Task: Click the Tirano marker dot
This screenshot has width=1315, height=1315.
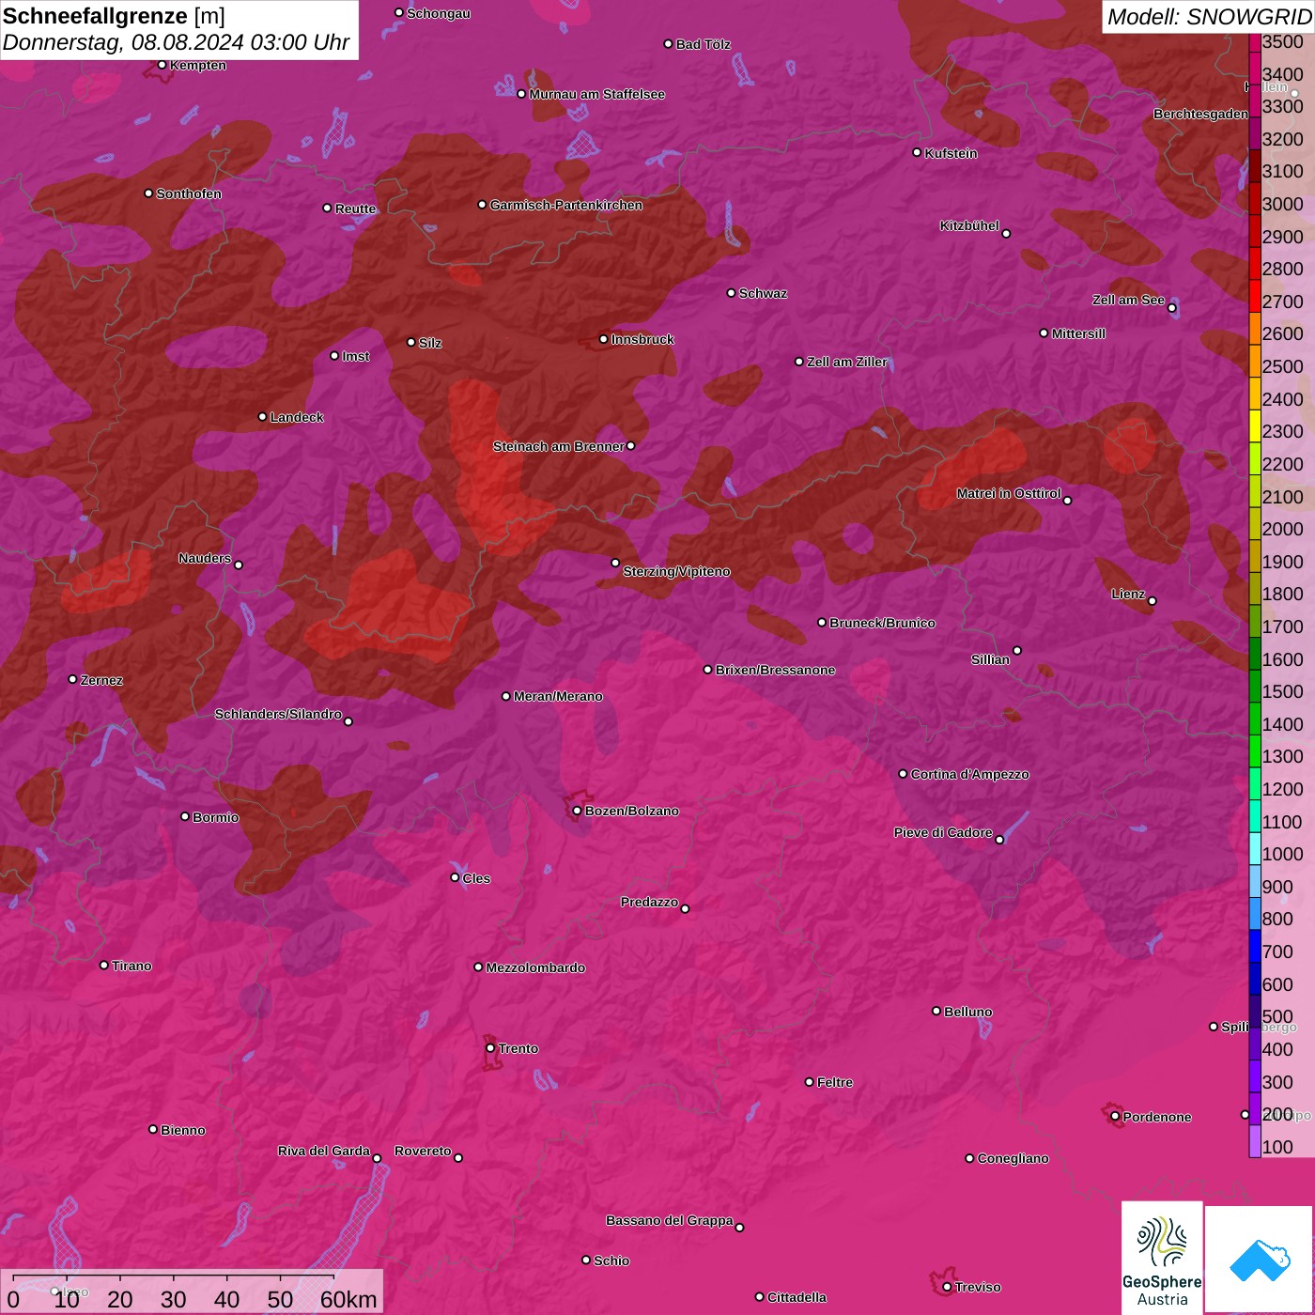Action: tap(104, 965)
